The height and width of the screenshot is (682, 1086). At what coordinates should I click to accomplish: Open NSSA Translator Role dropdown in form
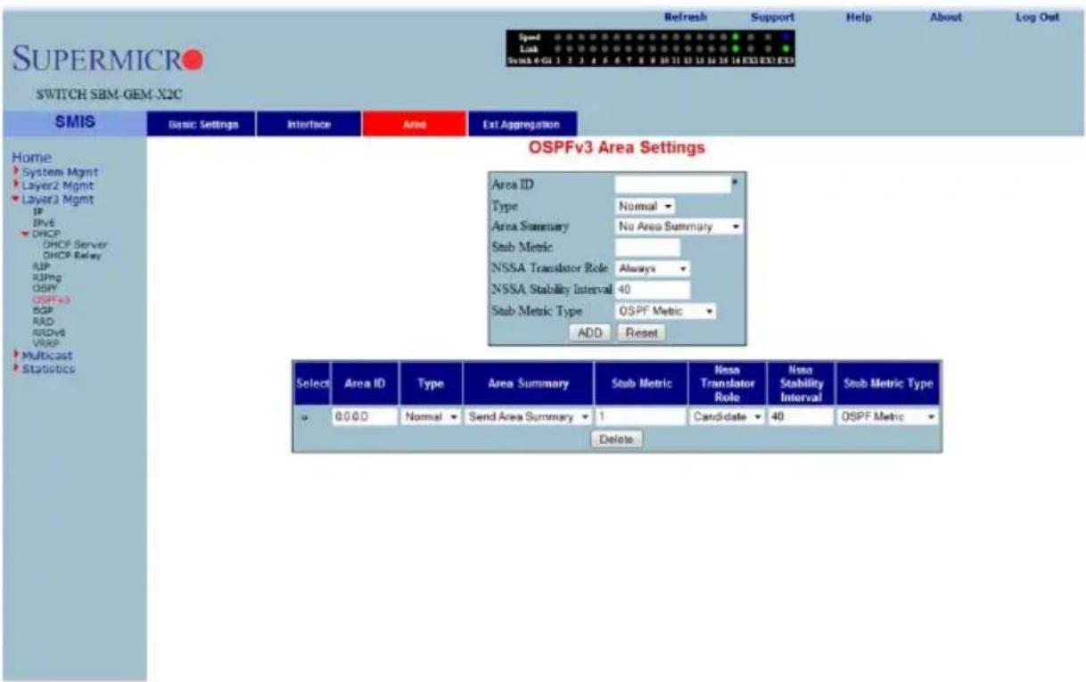(x=654, y=268)
